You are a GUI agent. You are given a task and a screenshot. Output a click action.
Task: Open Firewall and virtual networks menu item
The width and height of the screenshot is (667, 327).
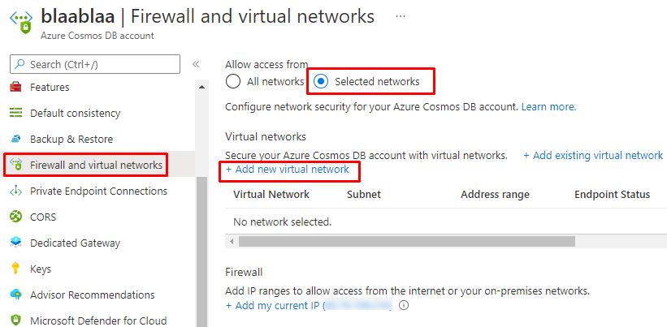coord(96,165)
